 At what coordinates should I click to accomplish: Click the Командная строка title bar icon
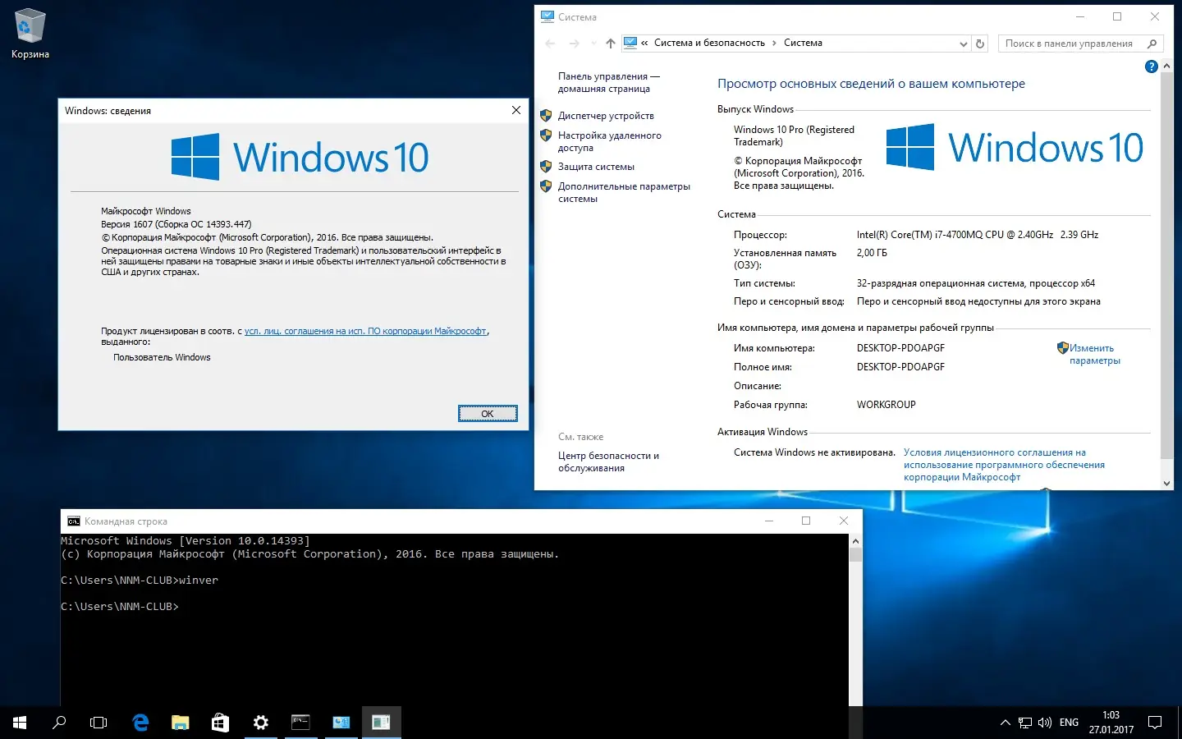point(74,521)
